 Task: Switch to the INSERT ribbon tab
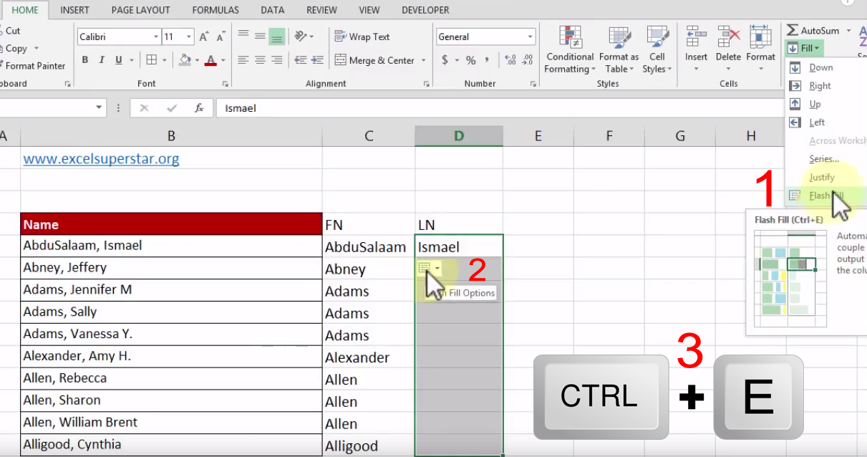click(x=75, y=10)
